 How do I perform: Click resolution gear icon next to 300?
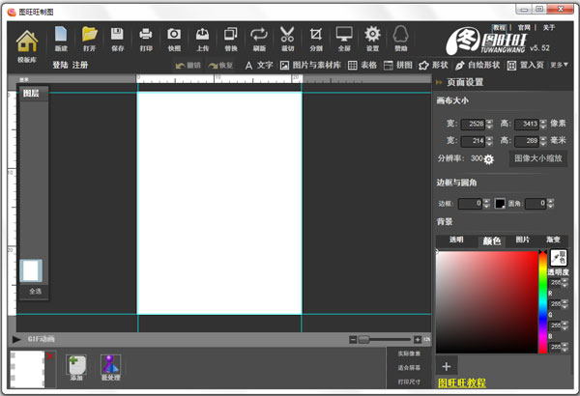pos(488,159)
